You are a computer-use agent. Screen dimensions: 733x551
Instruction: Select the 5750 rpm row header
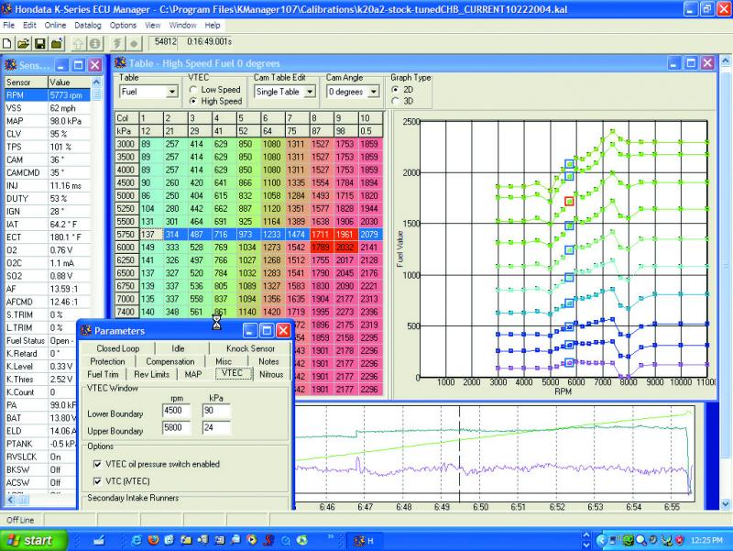coord(126,235)
